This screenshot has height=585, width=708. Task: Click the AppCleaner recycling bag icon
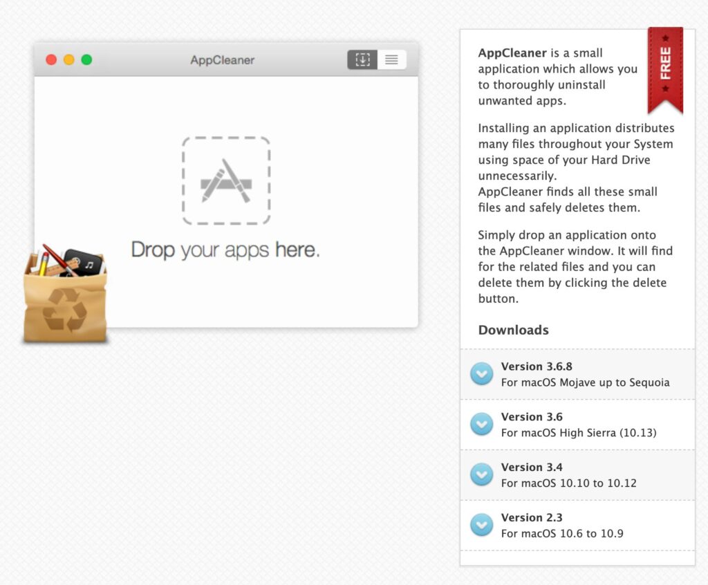point(66,294)
